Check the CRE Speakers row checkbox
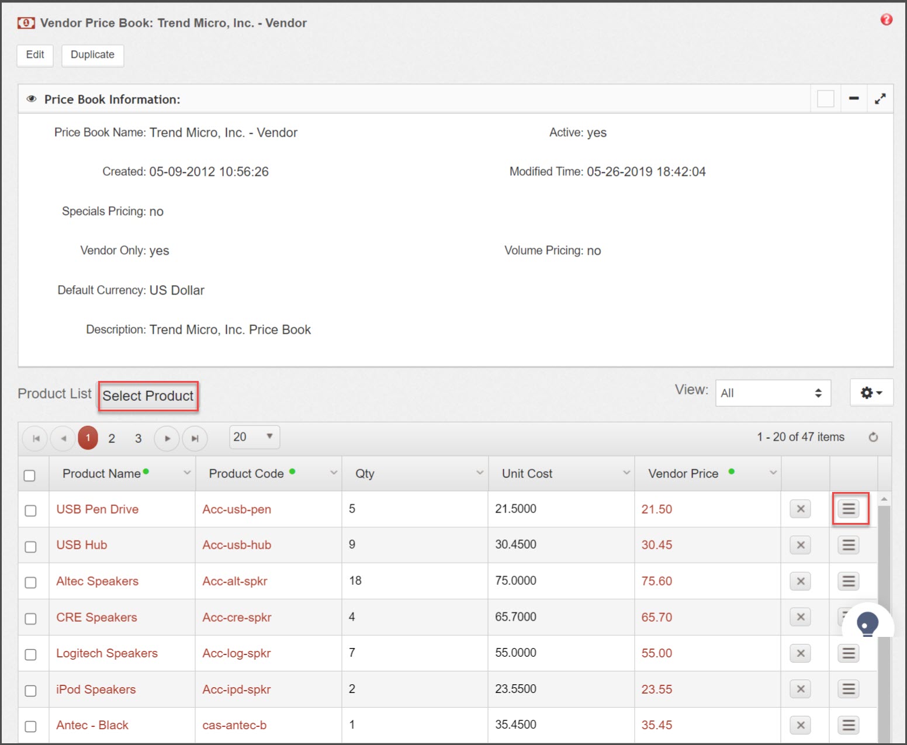Screen dimensions: 907x745 coord(30,619)
